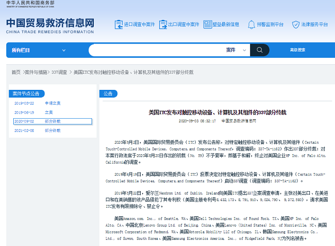Click the 中华人民共和国商务部 ministry logo
Screen dimensions: 335x246
click(30, 4)
